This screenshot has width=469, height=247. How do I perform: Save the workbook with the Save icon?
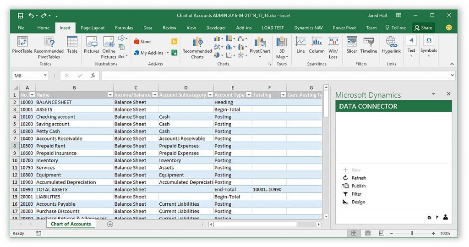[x=21, y=16]
